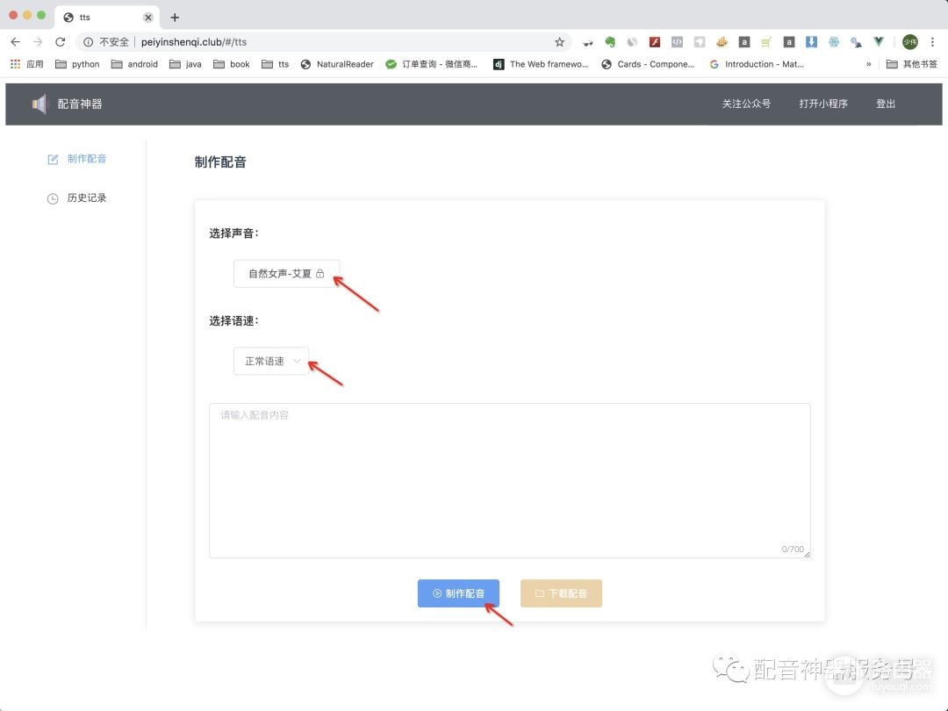
Task: Reload the page with the refresh icon
Action: 60,42
